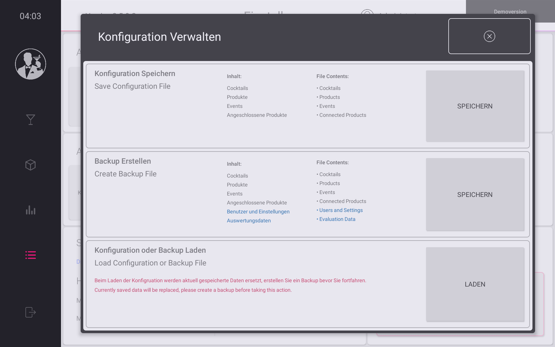Open the products cube icon in sidebar

point(30,165)
